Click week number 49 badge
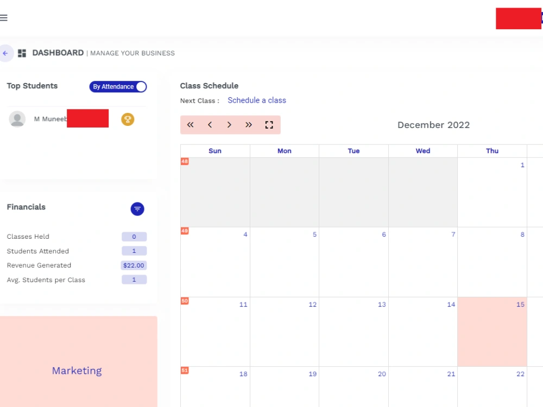543x407 pixels. [x=185, y=231]
